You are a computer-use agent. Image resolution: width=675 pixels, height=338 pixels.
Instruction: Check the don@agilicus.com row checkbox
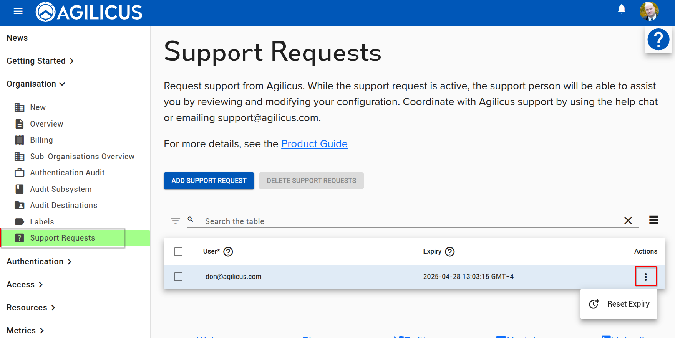[x=178, y=277]
